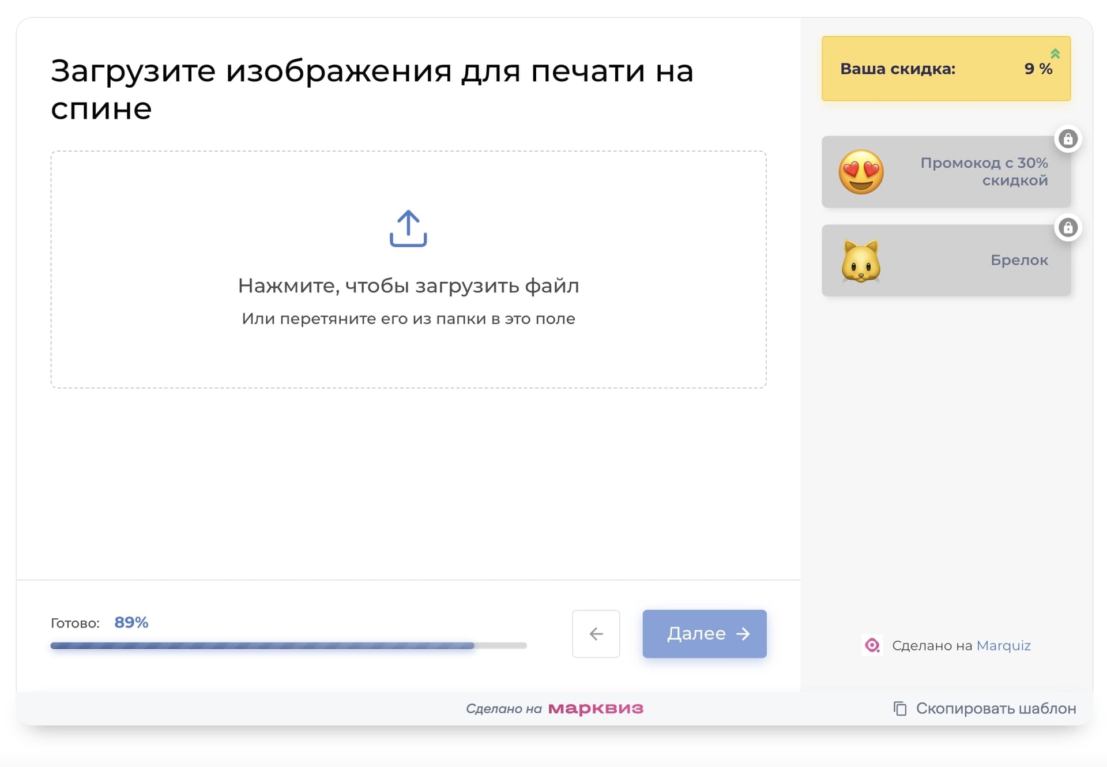Click the back arrow navigation button
Viewport: 1107px width, 767px height.
tap(596, 634)
